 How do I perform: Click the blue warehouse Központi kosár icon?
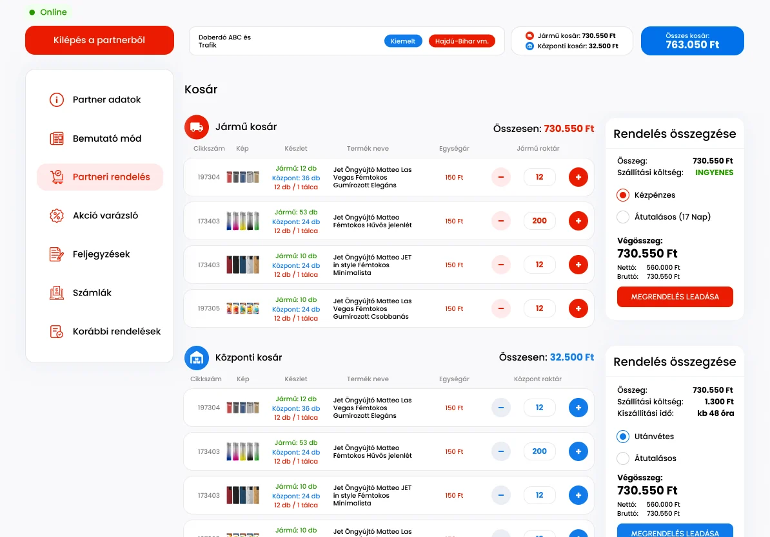(x=197, y=357)
